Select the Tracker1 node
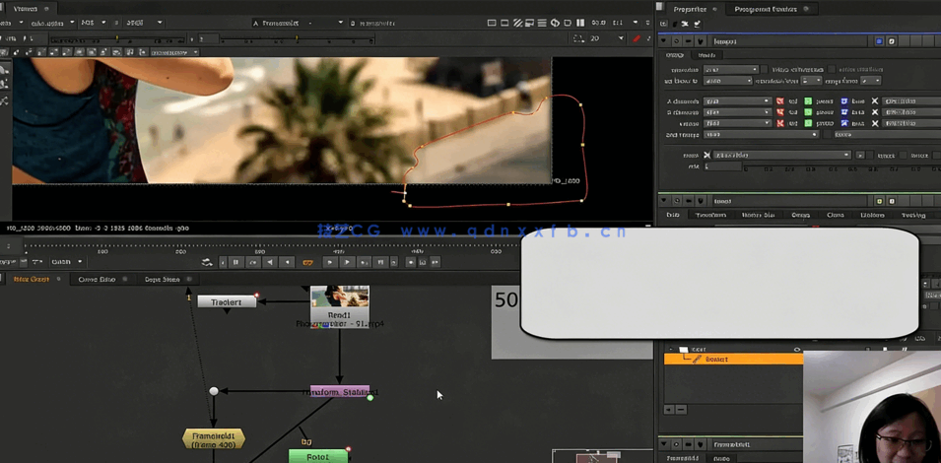This screenshot has width=941, height=463. coord(227,301)
